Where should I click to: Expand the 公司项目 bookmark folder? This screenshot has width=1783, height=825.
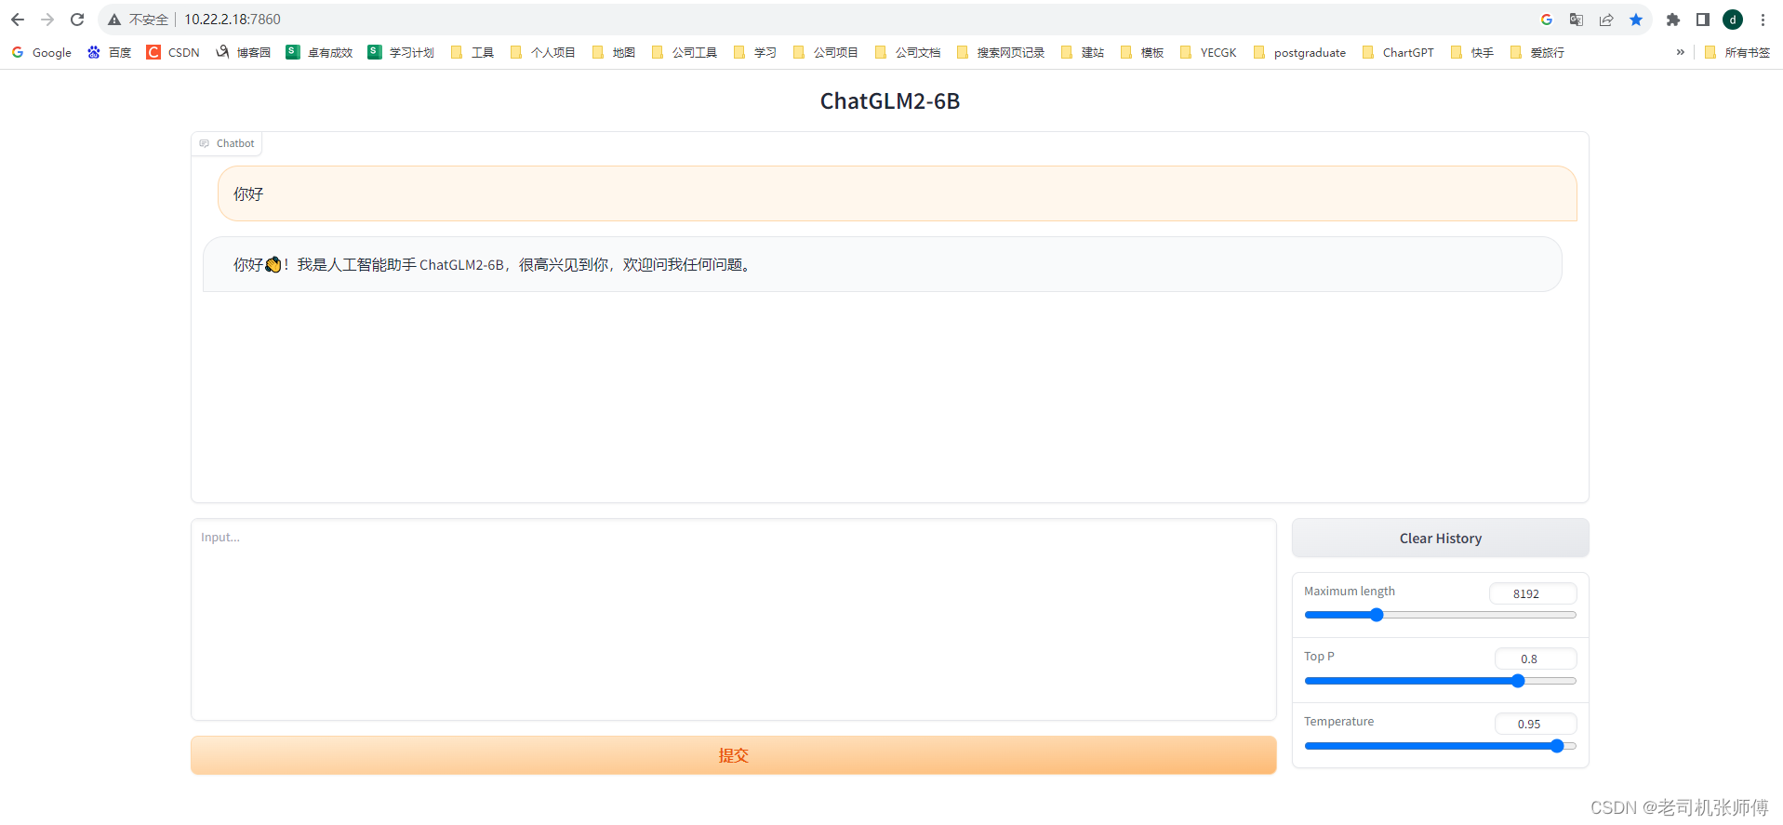(x=826, y=53)
